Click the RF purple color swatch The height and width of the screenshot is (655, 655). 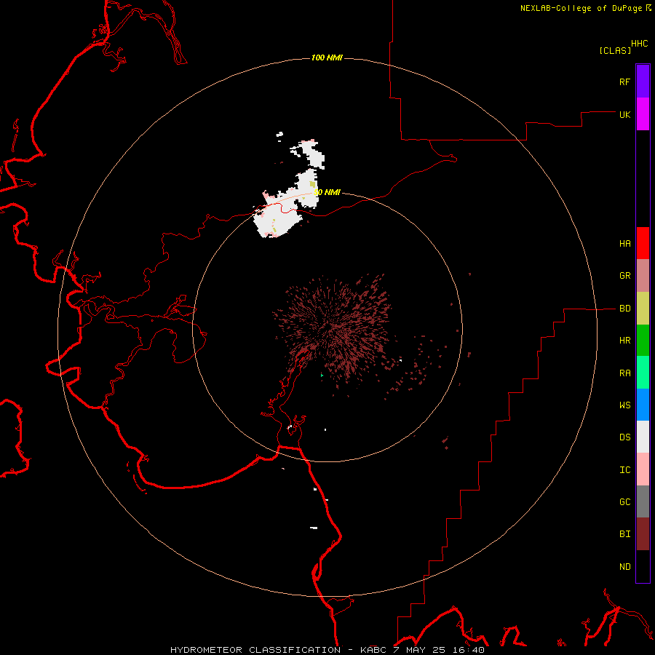[x=643, y=82]
